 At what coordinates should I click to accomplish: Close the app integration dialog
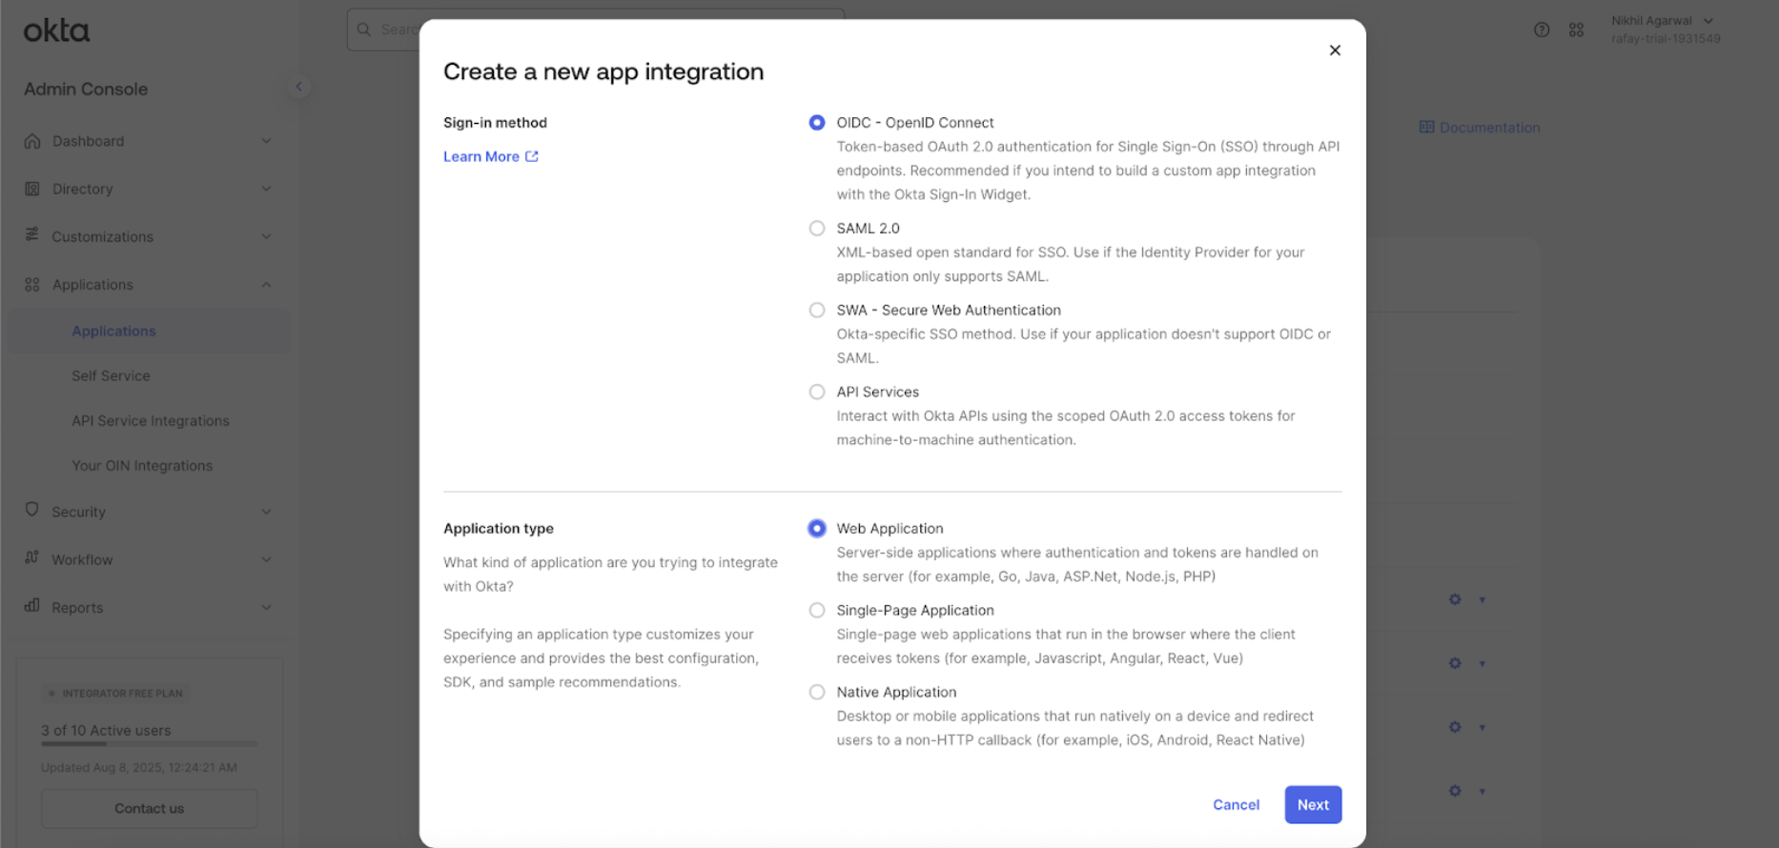tap(1335, 50)
